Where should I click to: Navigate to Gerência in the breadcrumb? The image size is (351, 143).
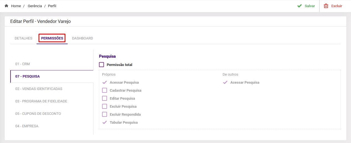click(35, 6)
